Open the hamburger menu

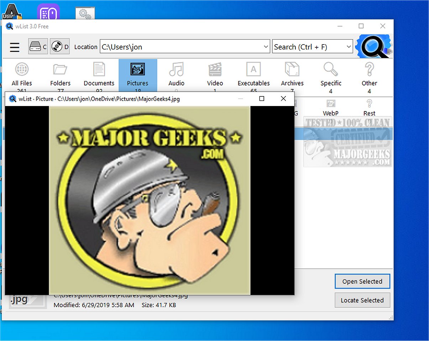[15, 47]
